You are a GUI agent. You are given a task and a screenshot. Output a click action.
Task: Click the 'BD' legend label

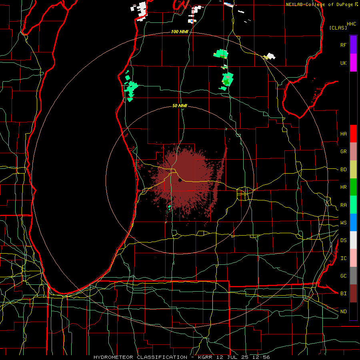(343, 170)
